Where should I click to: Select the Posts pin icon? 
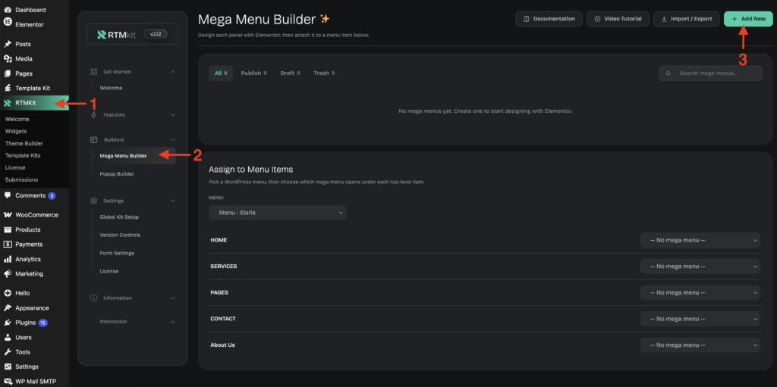8,44
